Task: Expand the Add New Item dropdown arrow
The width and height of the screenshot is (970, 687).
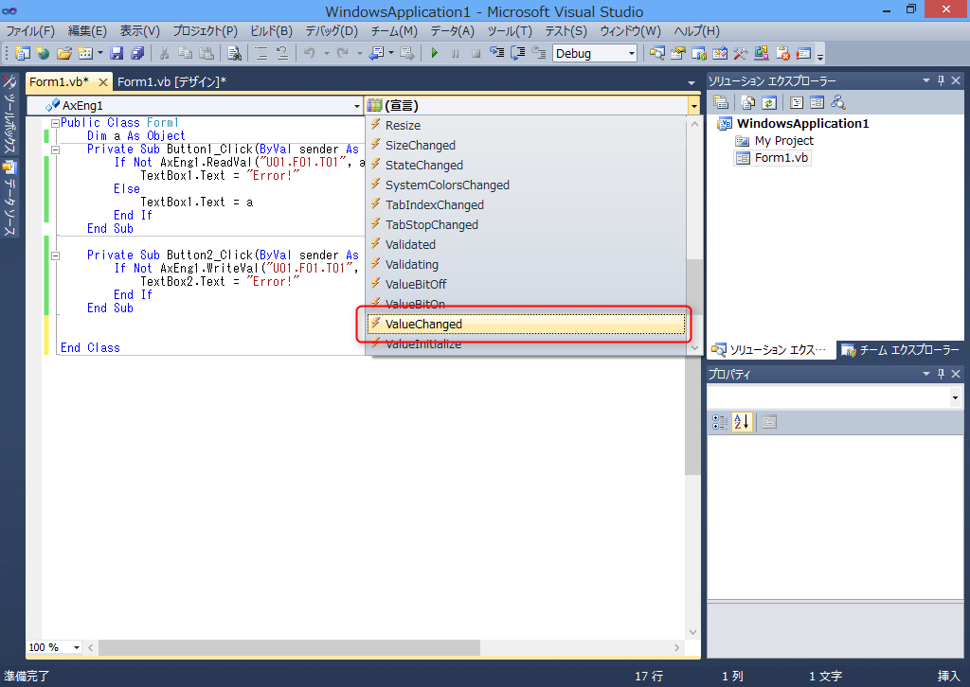Action: [x=100, y=54]
